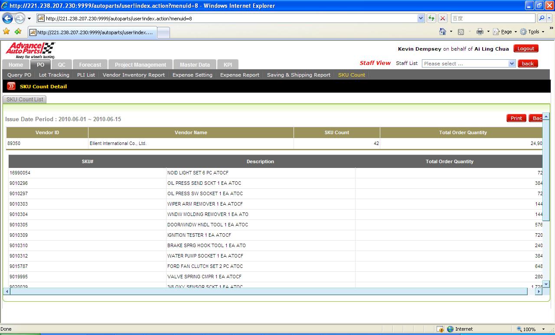
Task: Click the Print printer icon in toolbar
Action: 480,32
